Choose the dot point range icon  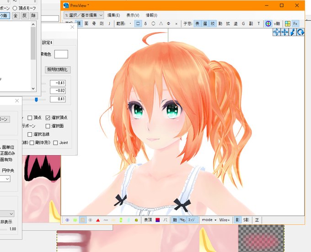coord(130,24)
